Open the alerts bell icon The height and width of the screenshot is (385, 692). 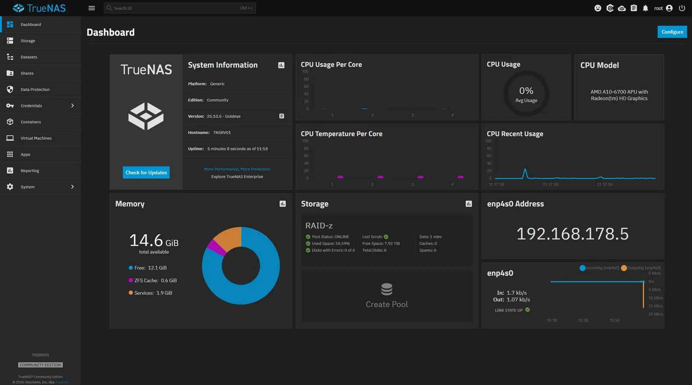click(645, 8)
